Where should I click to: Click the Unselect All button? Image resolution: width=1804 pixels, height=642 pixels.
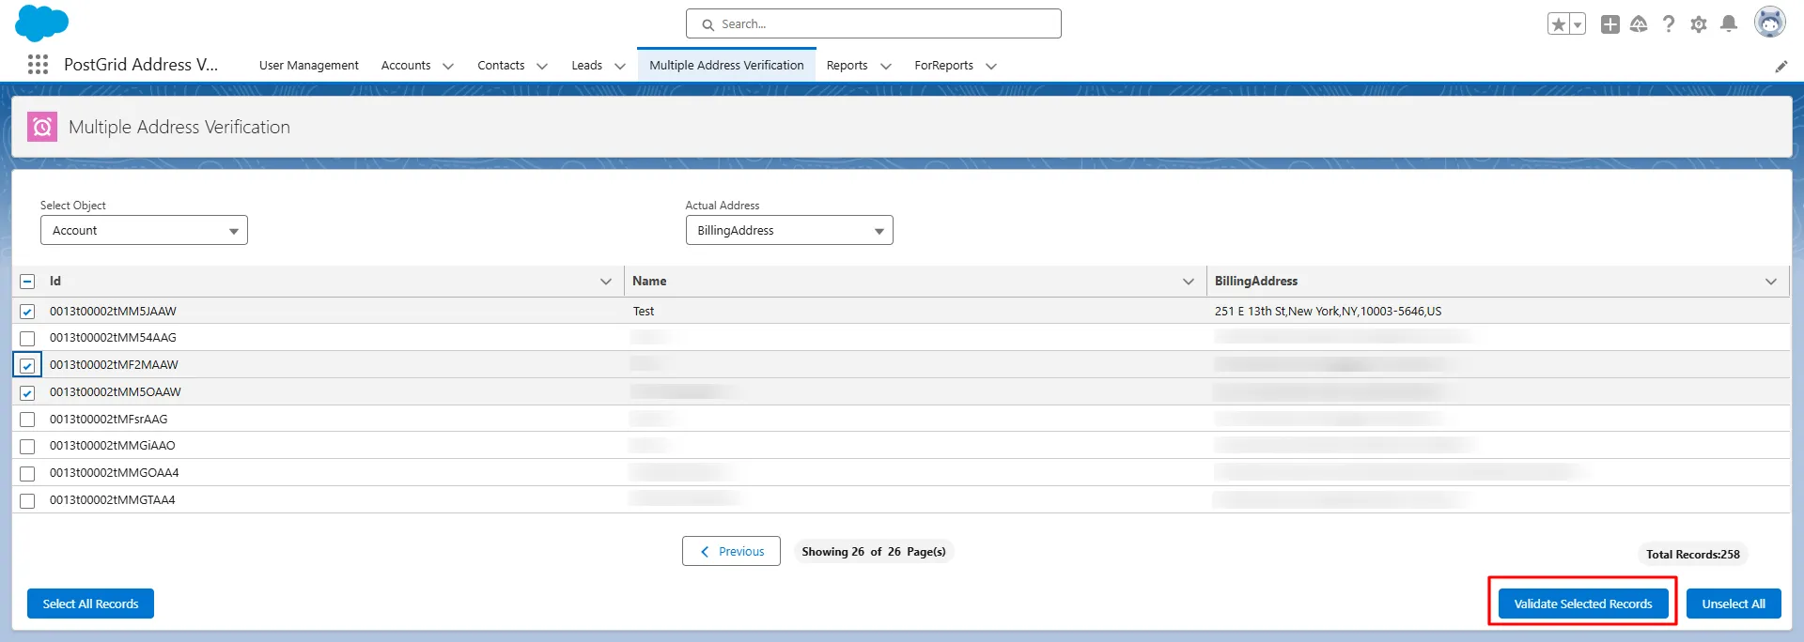click(x=1734, y=604)
